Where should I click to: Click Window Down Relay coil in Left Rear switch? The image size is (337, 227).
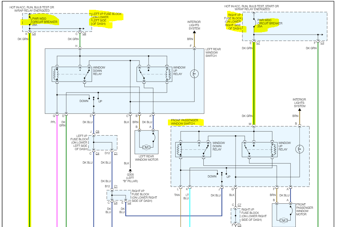[55, 74]
